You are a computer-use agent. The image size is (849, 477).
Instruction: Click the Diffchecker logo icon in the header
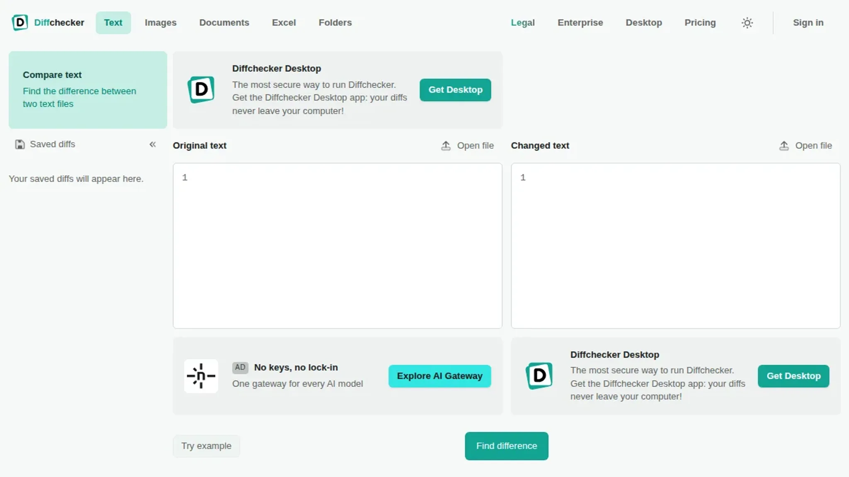[x=19, y=22]
